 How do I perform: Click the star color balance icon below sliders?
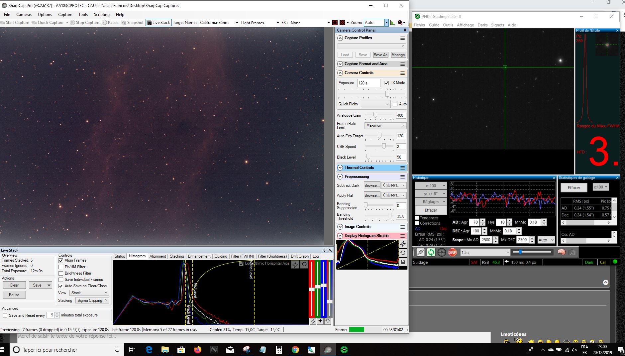click(x=320, y=321)
